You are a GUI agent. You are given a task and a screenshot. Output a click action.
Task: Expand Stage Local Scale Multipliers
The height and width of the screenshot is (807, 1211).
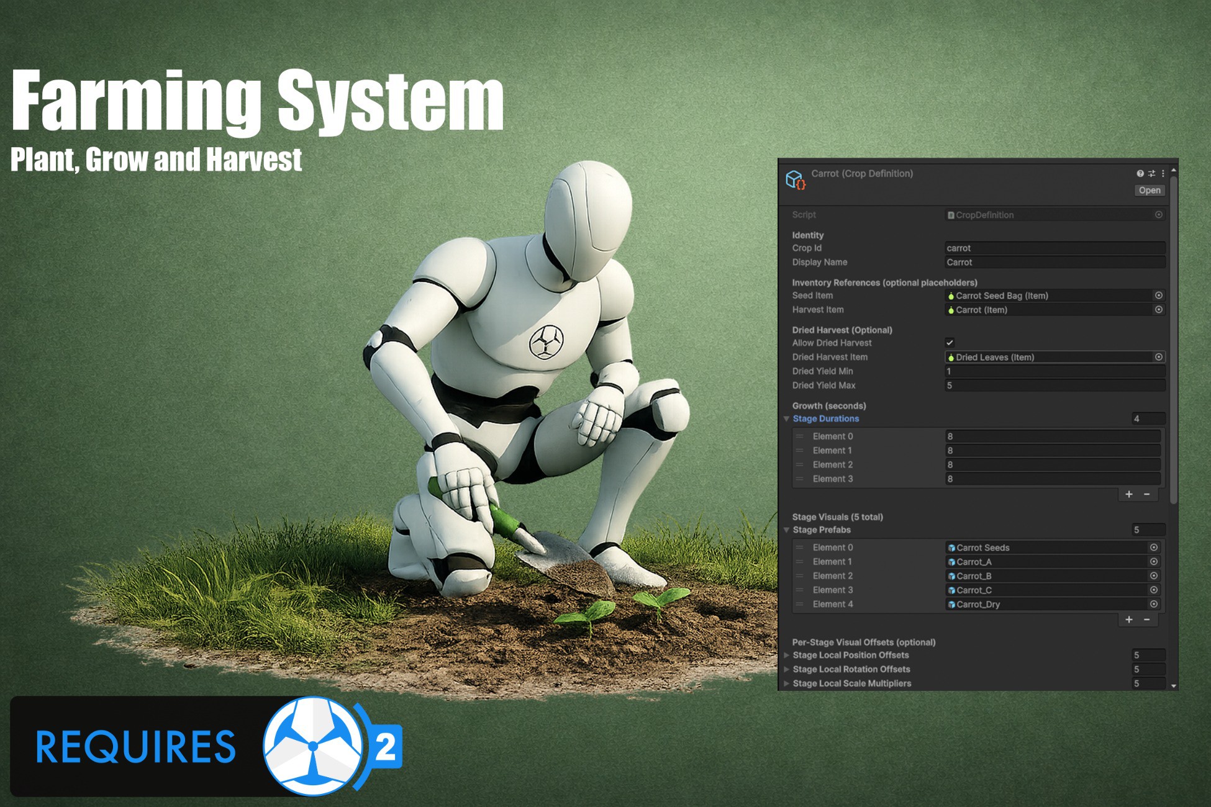click(x=786, y=683)
